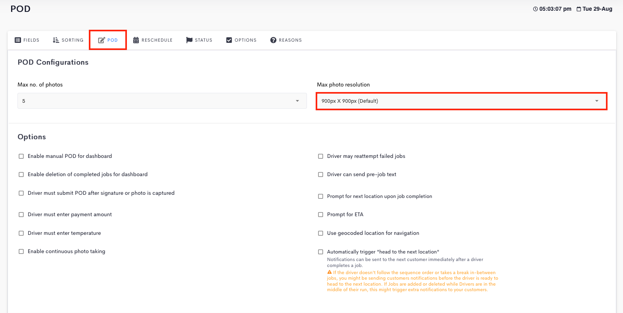The image size is (623, 313).
Task: Enable Driver must enter temperature checkbox
Action: [21, 233]
